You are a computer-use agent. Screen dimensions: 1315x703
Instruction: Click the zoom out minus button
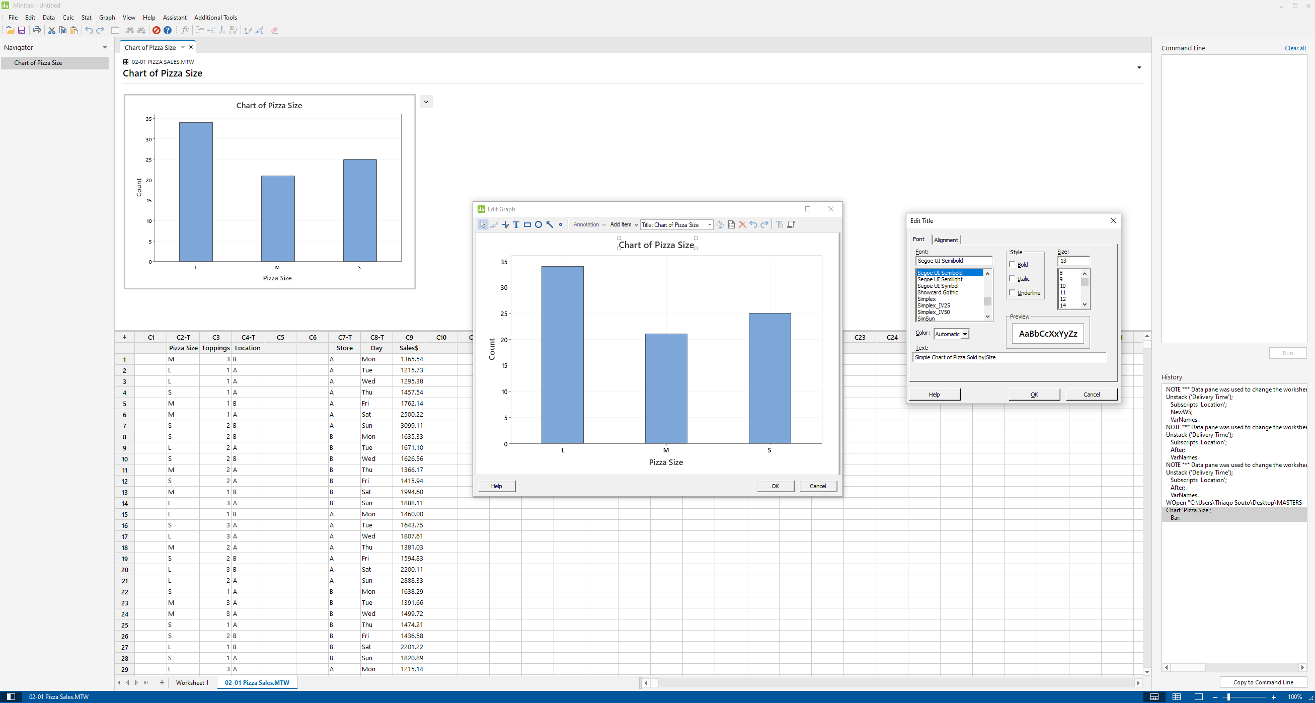click(x=1215, y=697)
